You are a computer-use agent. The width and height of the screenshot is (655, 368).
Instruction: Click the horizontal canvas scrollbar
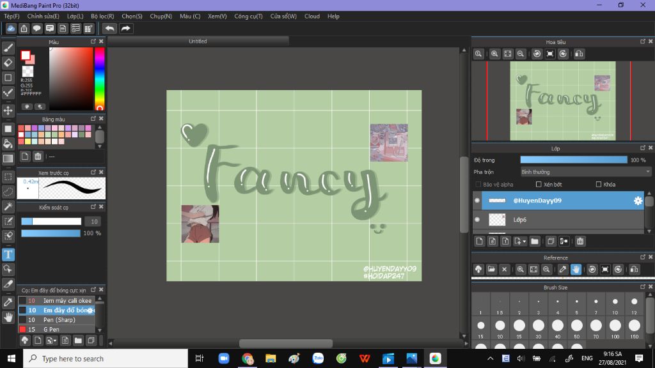click(286, 343)
